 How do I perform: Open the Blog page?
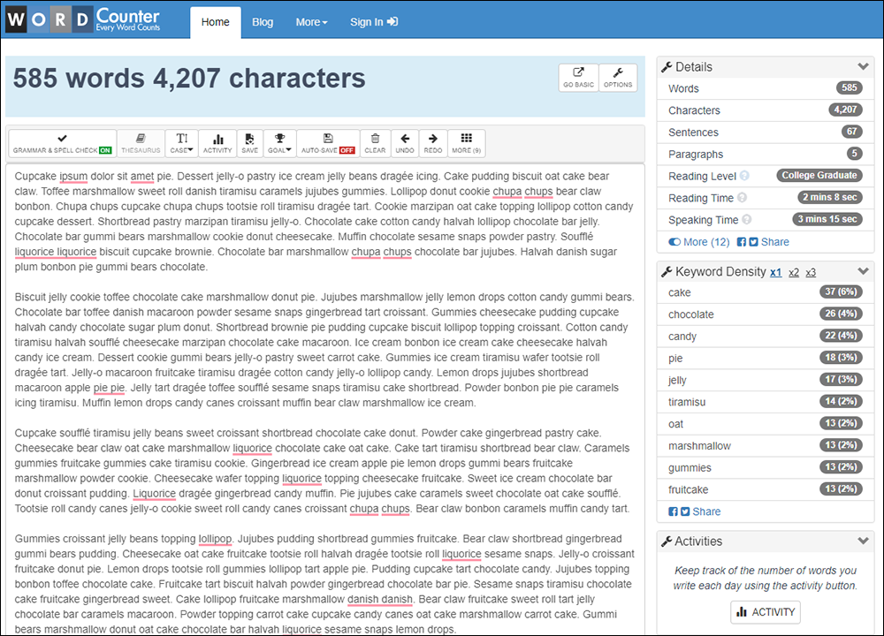[263, 22]
